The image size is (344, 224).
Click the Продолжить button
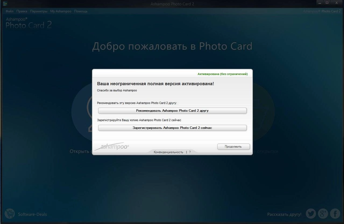point(233,147)
